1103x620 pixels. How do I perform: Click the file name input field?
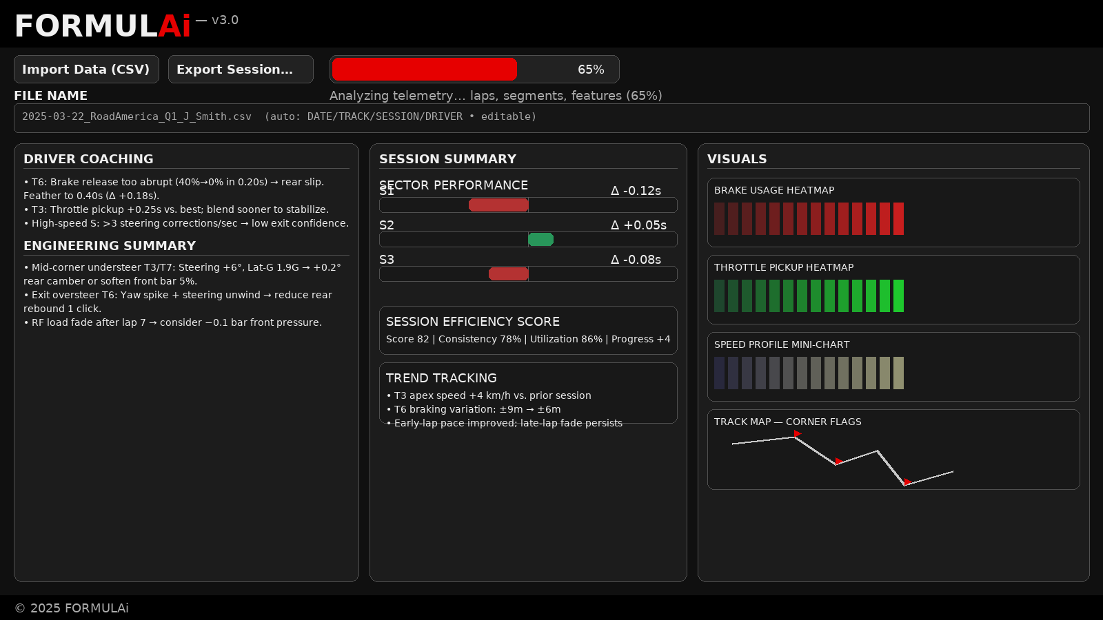(x=551, y=118)
